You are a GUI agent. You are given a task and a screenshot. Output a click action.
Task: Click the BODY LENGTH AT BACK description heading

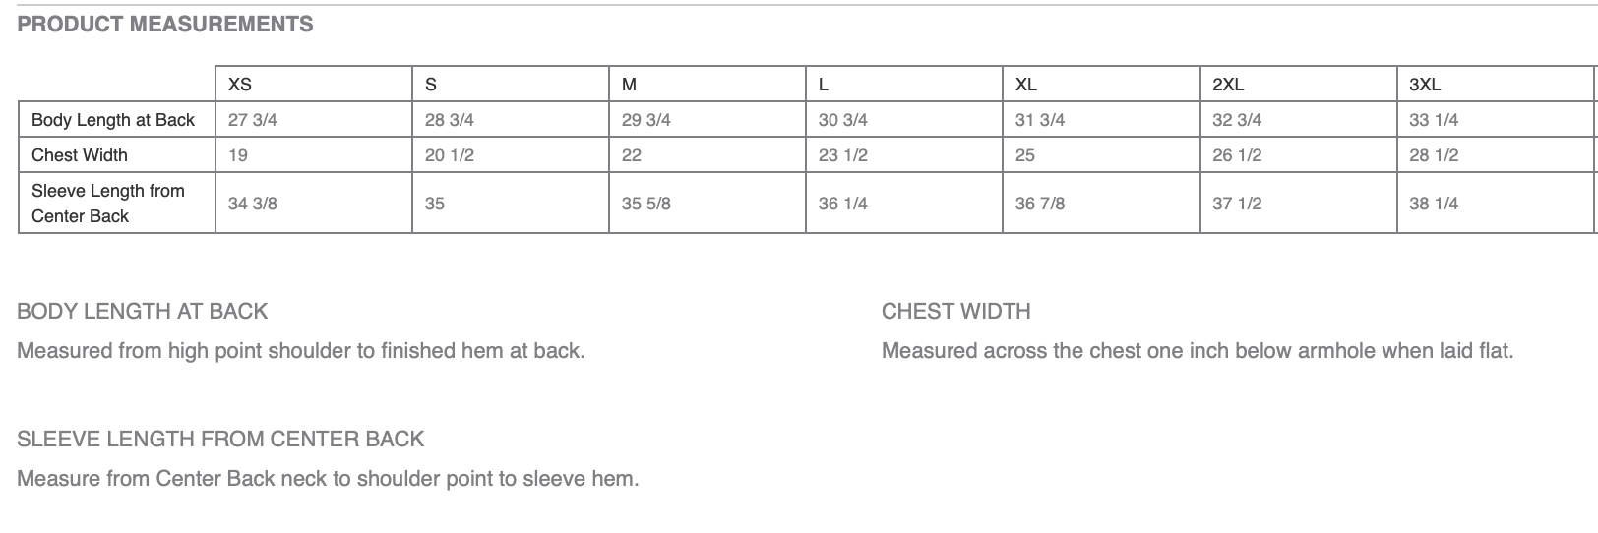pos(143,312)
